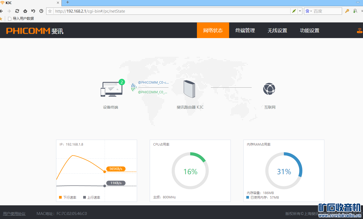Click the K3C router device icon
363x219 pixels.
[190, 89]
